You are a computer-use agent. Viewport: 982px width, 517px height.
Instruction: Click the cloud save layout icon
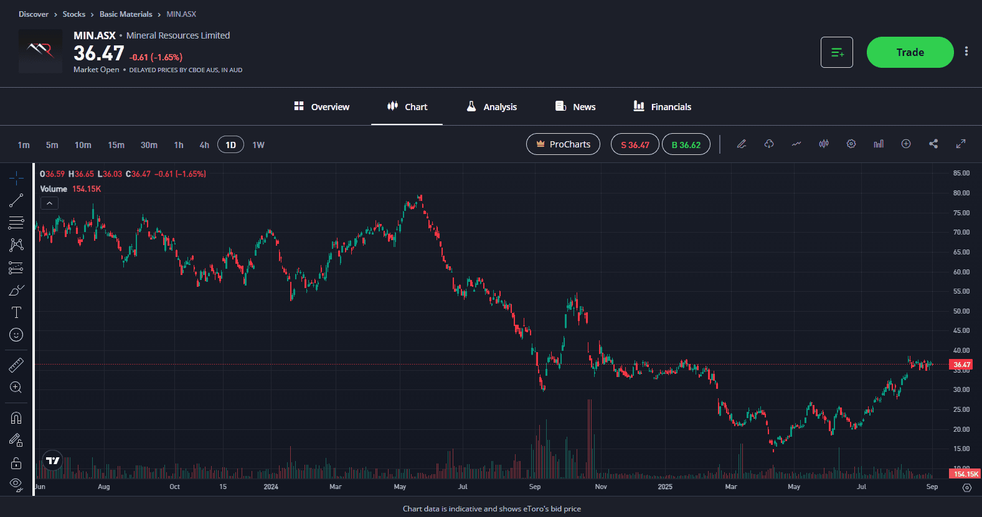point(769,144)
